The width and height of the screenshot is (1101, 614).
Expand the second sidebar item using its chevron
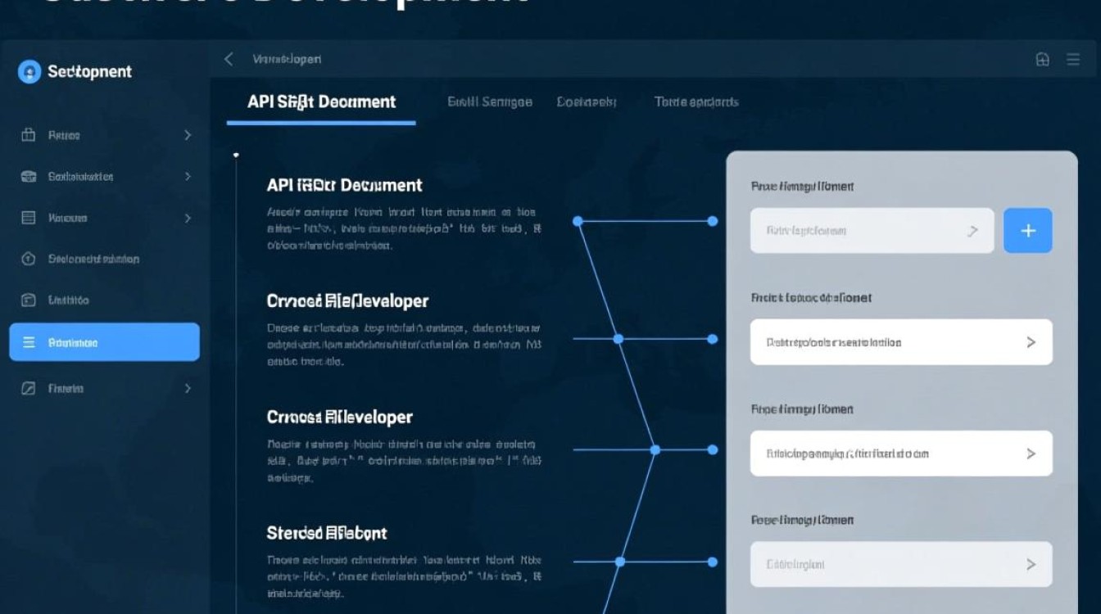(188, 177)
